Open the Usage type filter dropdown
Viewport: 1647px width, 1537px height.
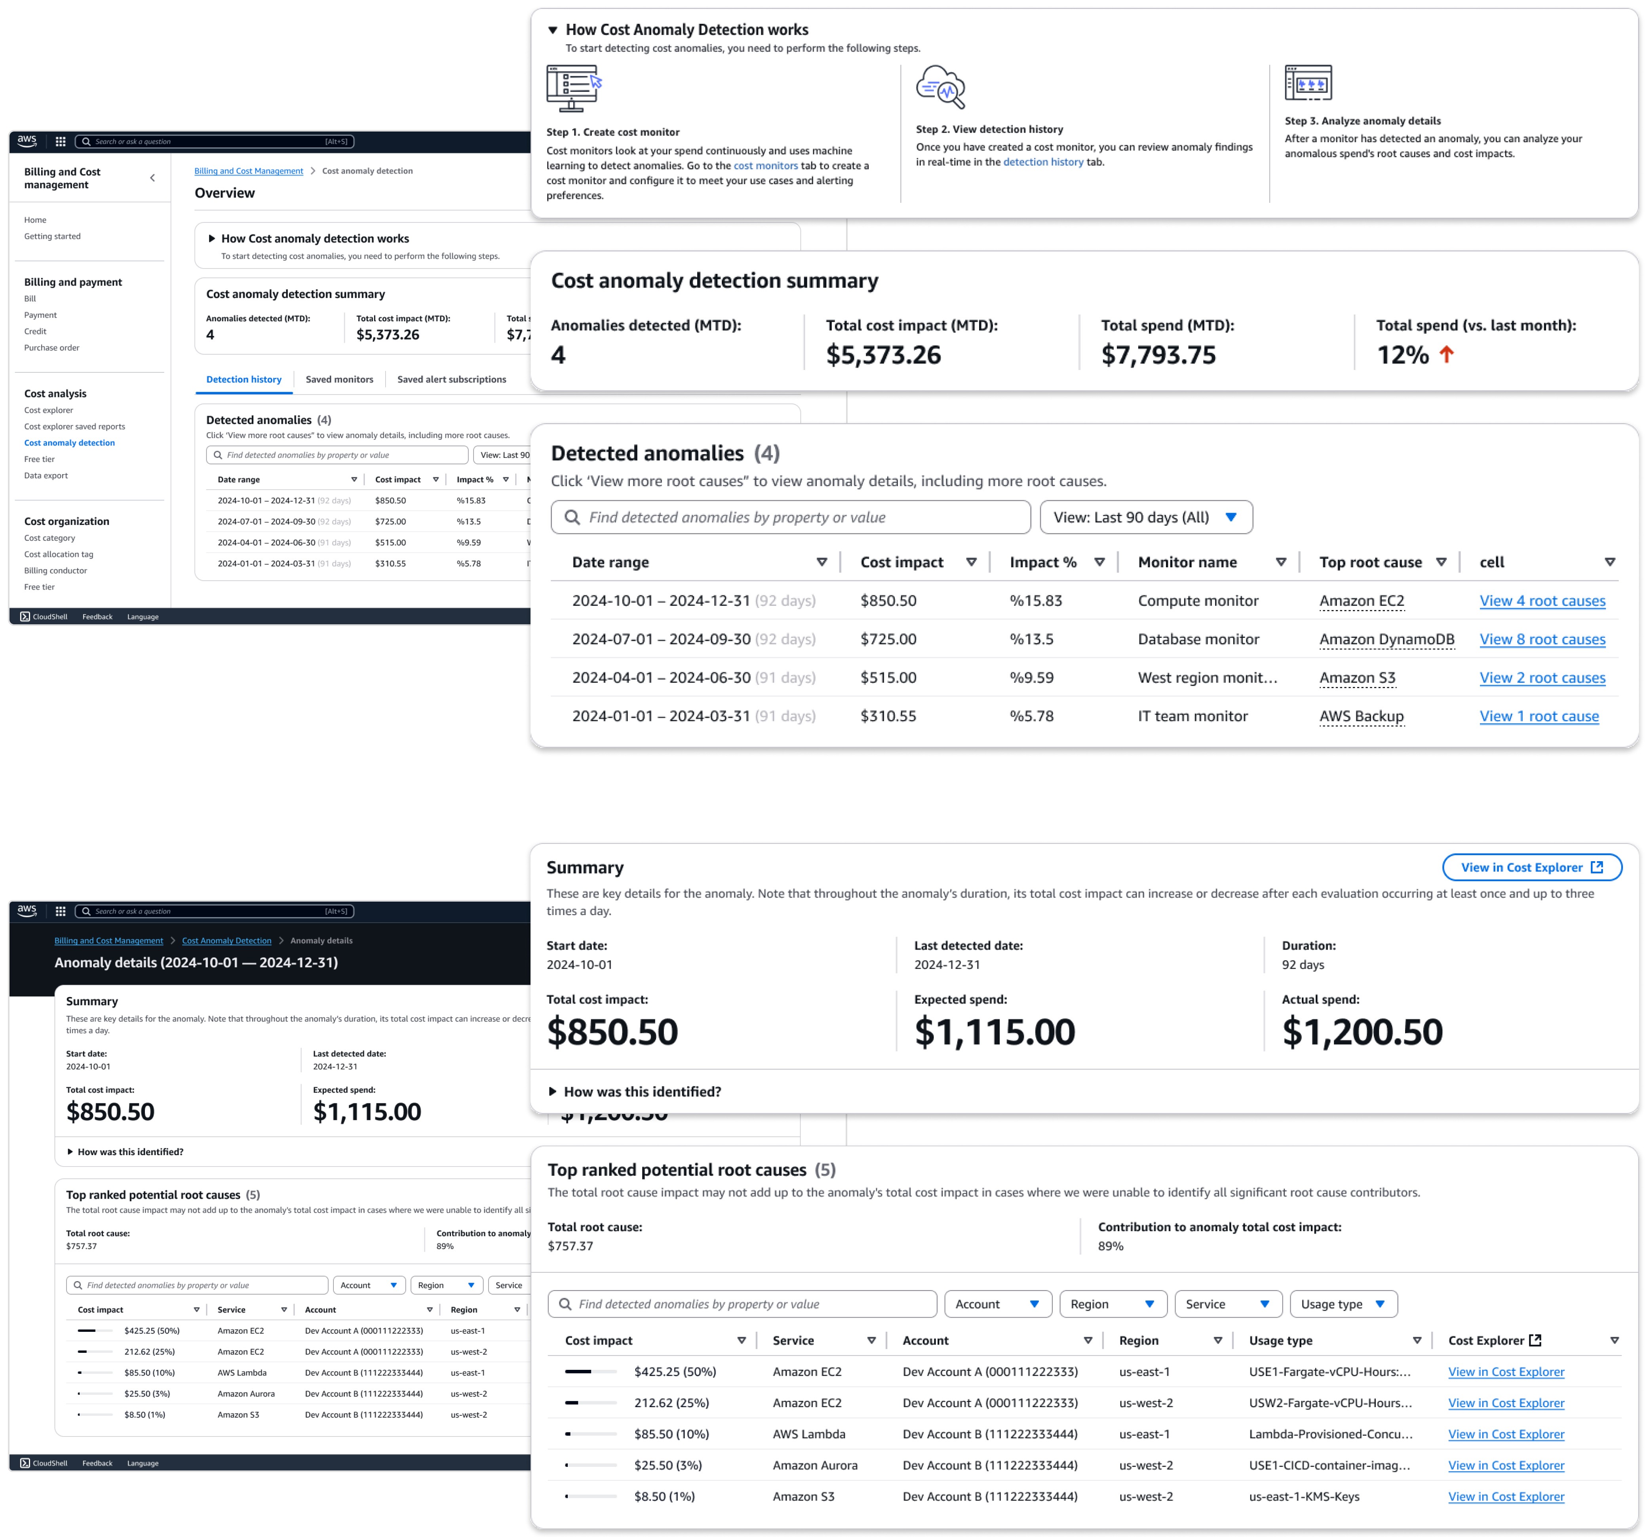1343,1304
